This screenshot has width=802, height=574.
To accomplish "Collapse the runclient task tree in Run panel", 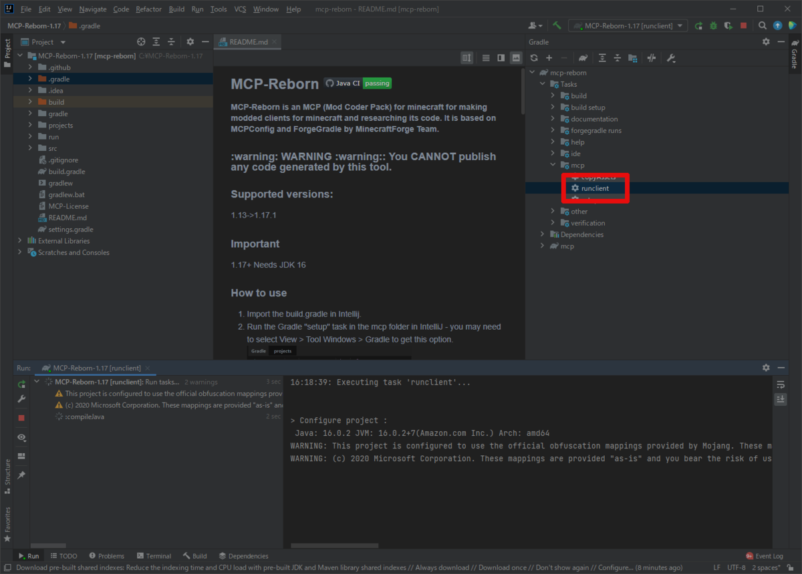I will (37, 382).
